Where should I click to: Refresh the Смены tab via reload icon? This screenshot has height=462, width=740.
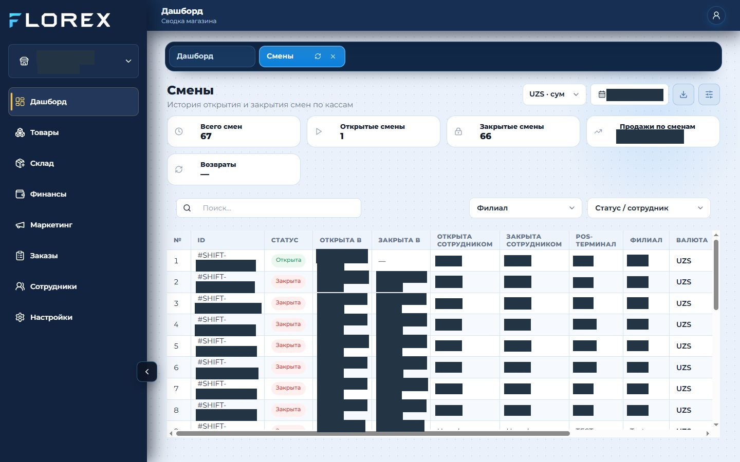click(x=318, y=56)
